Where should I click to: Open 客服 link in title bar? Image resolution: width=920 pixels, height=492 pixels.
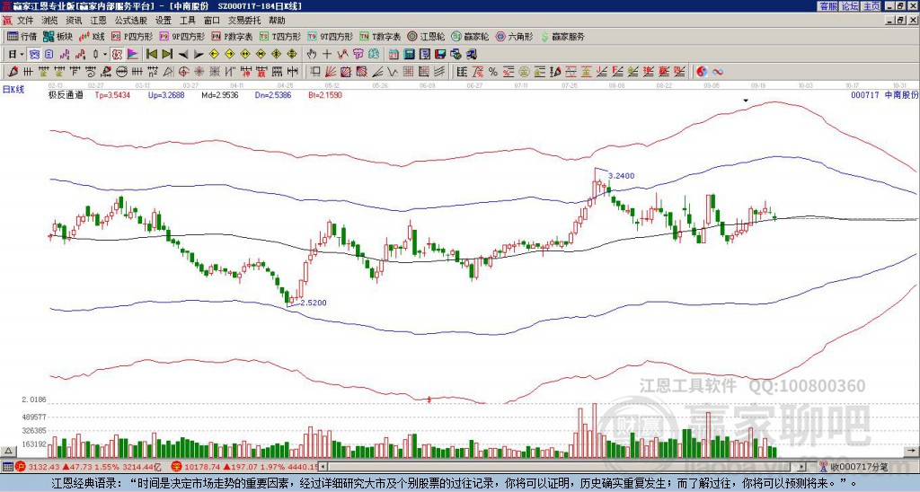pyautogui.click(x=827, y=6)
